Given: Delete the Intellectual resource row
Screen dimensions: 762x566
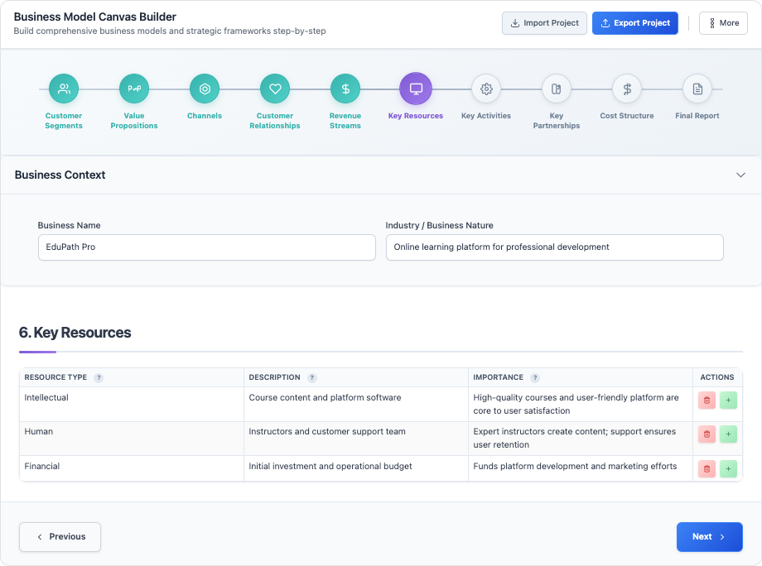Looking at the screenshot, I should click(x=707, y=401).
